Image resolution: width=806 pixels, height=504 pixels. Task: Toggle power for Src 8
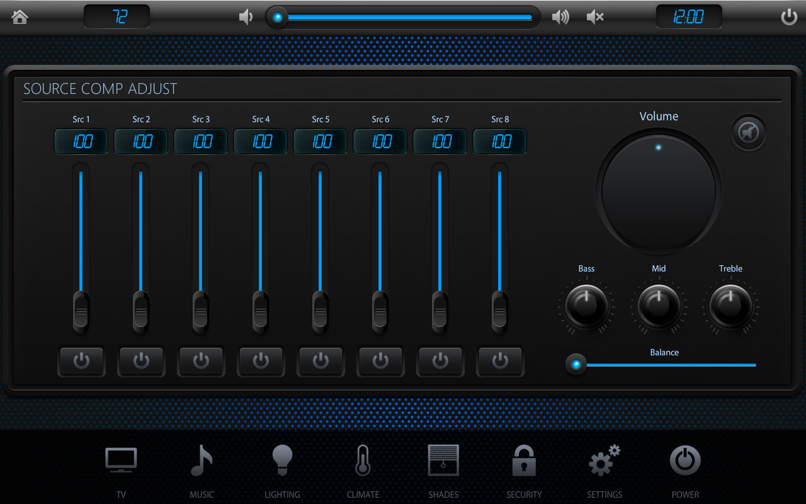point(500,361)
